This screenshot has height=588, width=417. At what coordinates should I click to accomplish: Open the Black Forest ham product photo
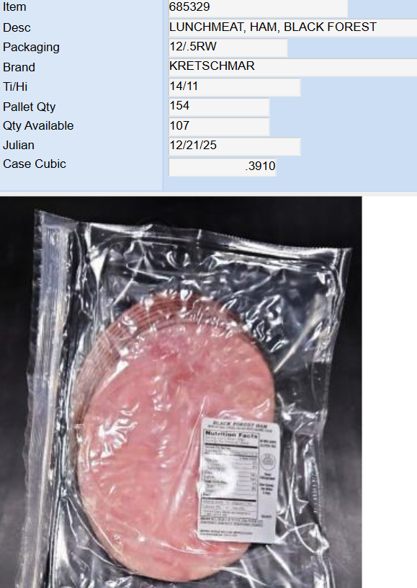pyautogui.click(x=181, y=392)
